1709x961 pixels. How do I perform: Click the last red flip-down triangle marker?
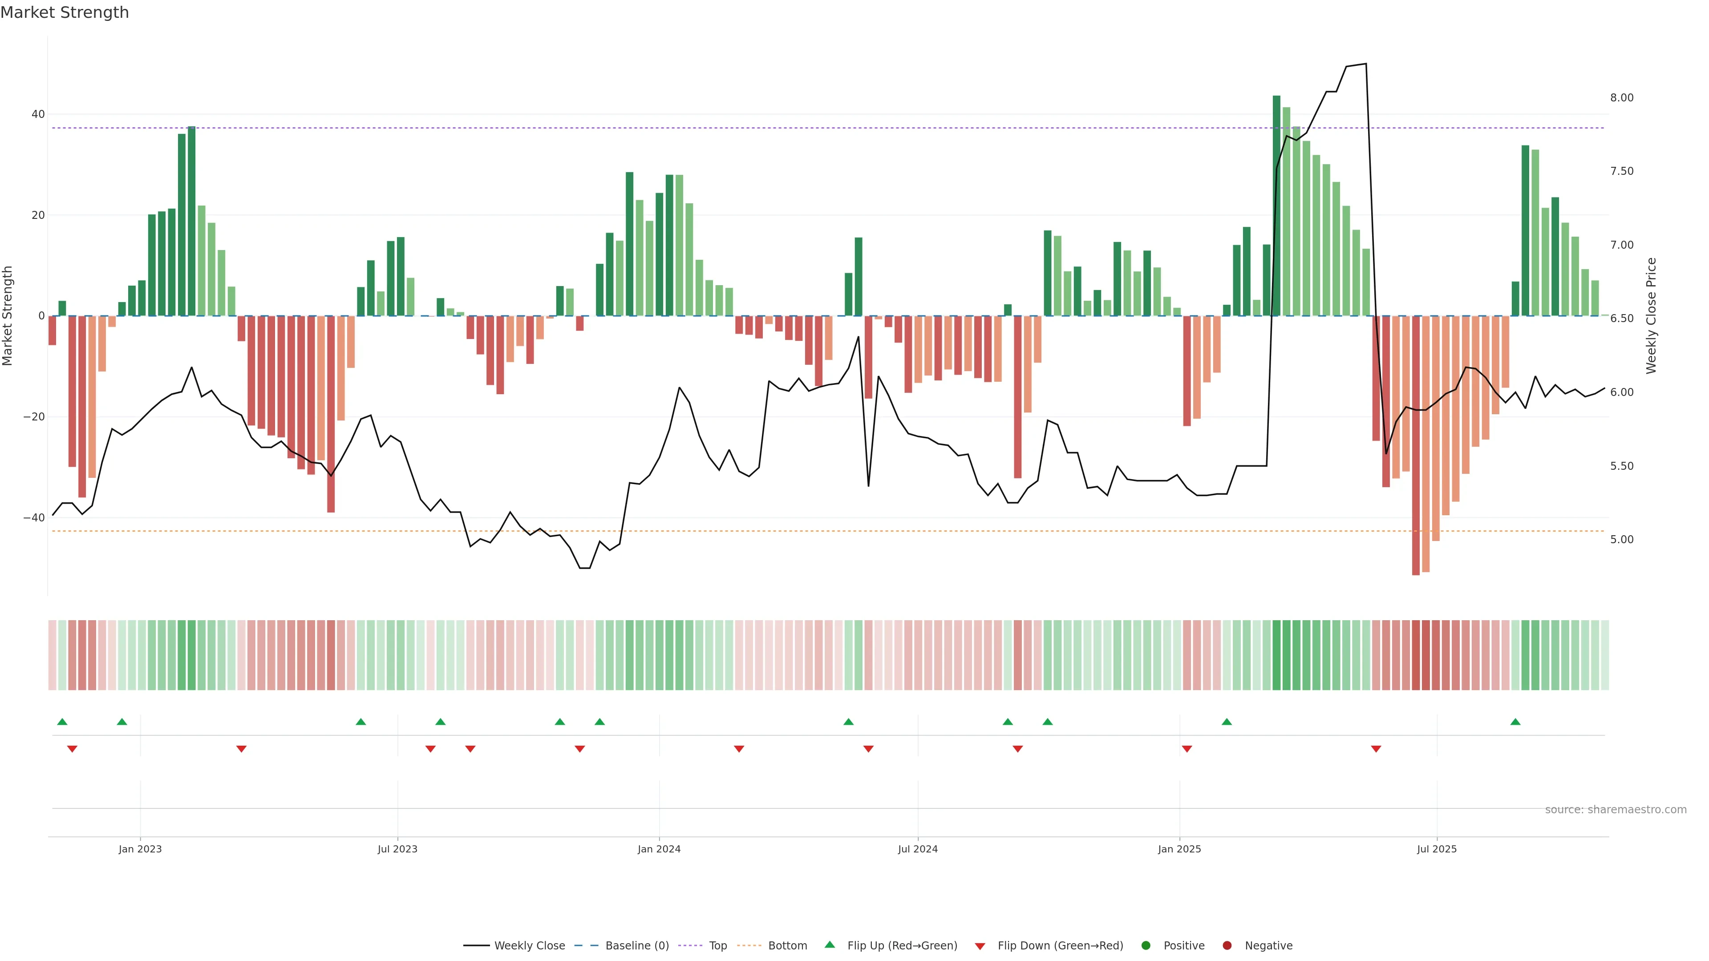tap(1376, 749)
